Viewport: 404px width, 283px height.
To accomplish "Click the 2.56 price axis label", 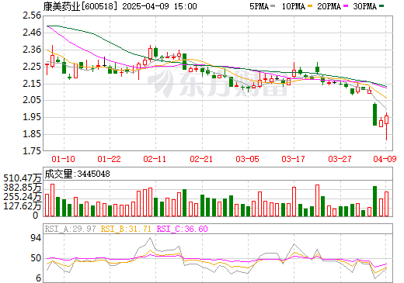I will (32, 16).
